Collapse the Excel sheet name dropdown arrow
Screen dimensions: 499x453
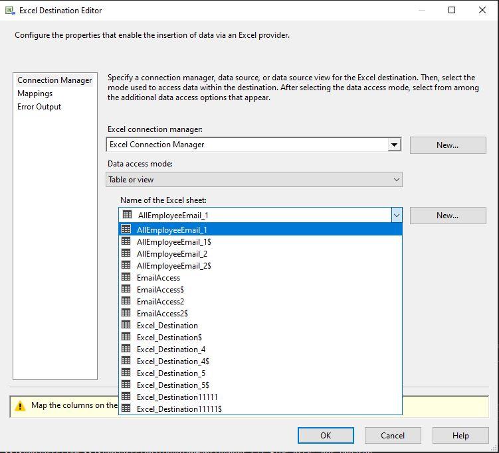coord(397,216)
